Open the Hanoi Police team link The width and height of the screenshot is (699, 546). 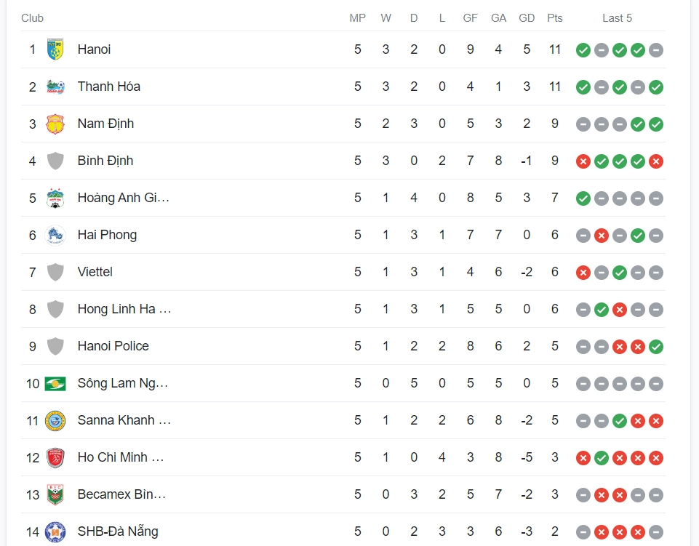tap(113, 346)
